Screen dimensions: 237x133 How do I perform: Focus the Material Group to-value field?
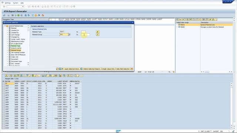tap(86, 34)
